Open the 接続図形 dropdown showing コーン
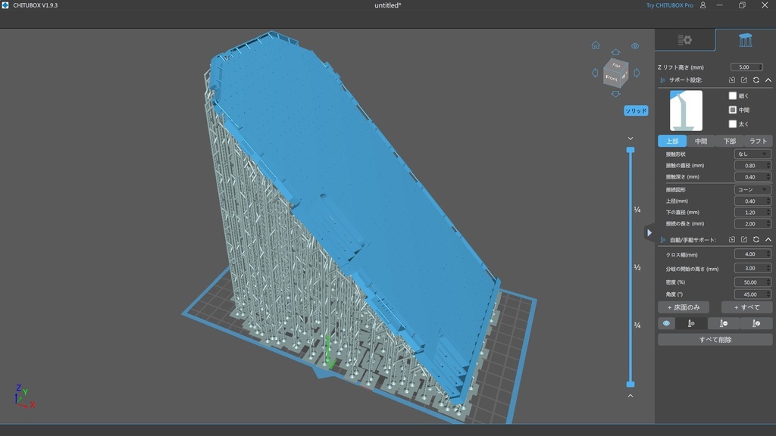 point(753,190)
